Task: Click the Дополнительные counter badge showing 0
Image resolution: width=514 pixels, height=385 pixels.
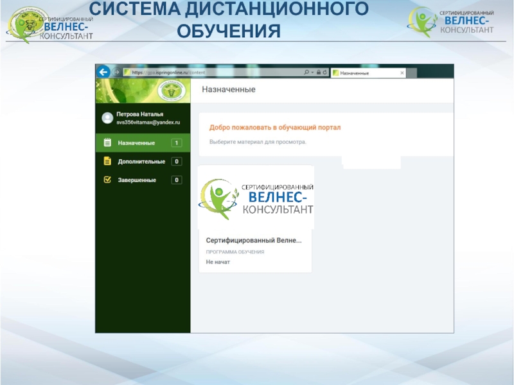Action: (x=176, y=162)
